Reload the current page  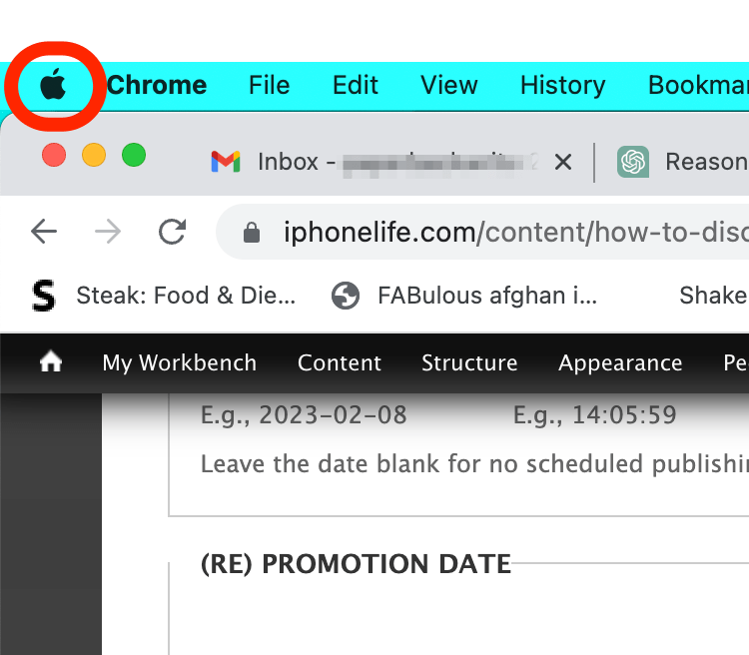click(173, 233)
